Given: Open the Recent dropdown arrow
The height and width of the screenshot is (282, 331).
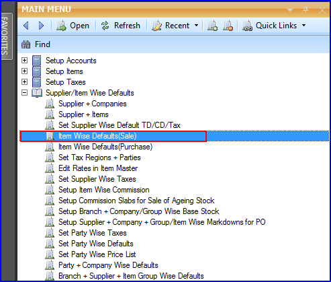Looking at the screenshot, I should tap(196, 26).
